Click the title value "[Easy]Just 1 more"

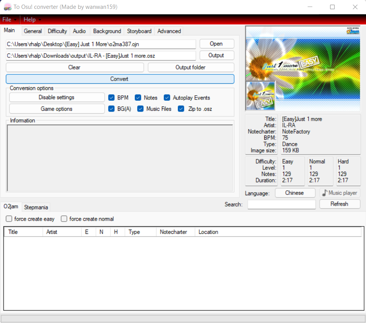(x=302, y=119)
